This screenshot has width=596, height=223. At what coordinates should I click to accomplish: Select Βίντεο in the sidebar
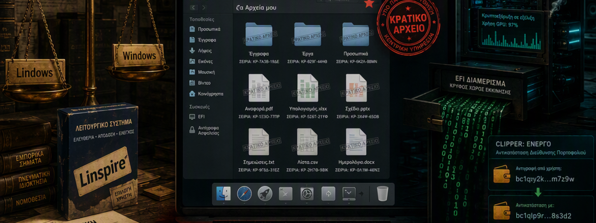pyautogui.click(x=200, y=83)
